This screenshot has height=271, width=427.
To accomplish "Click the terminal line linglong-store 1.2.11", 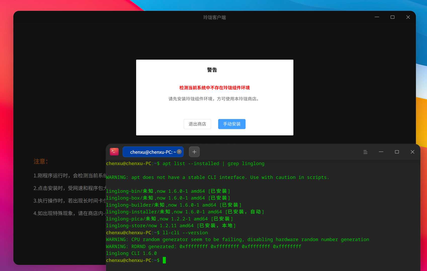I will tap(171, 226).
